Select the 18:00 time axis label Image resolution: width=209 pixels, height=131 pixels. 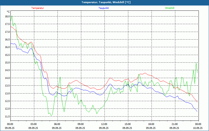(151, 124)
